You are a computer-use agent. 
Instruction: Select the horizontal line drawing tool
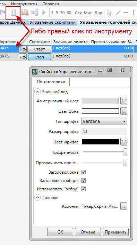[x=126, y=13]
